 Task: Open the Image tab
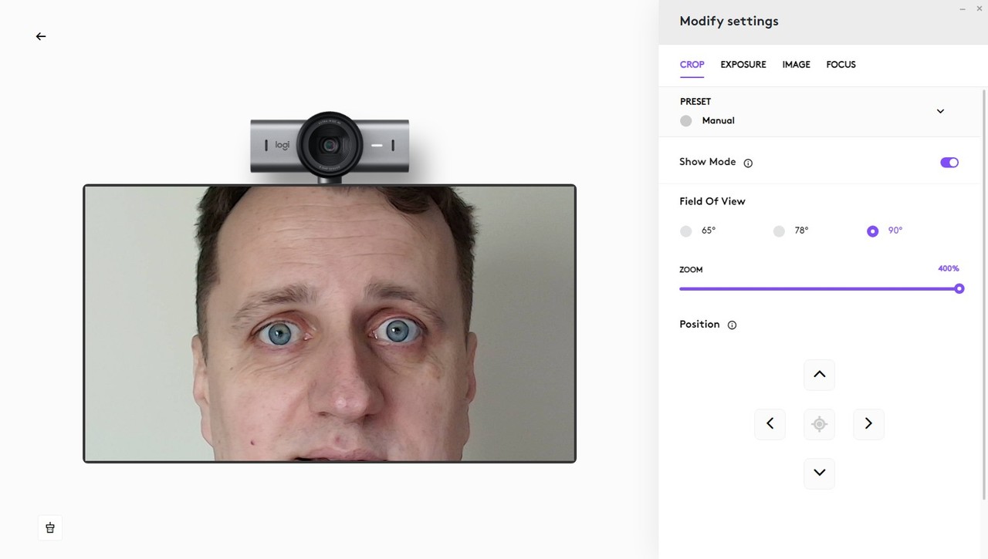coord(796,65)
